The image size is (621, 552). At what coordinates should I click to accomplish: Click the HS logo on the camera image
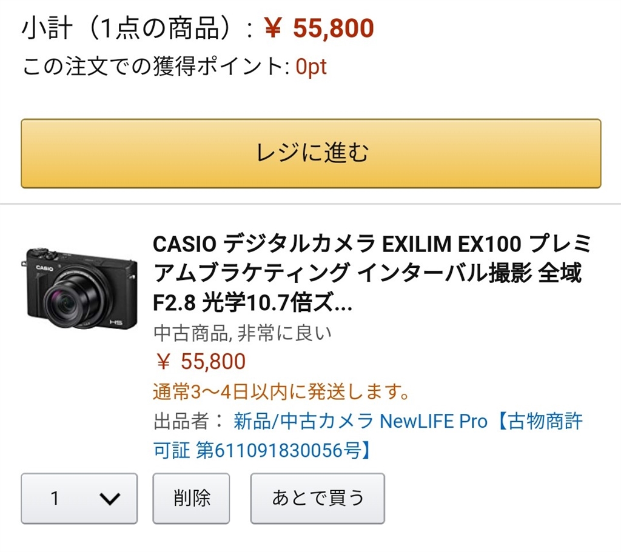click(116, 322)
